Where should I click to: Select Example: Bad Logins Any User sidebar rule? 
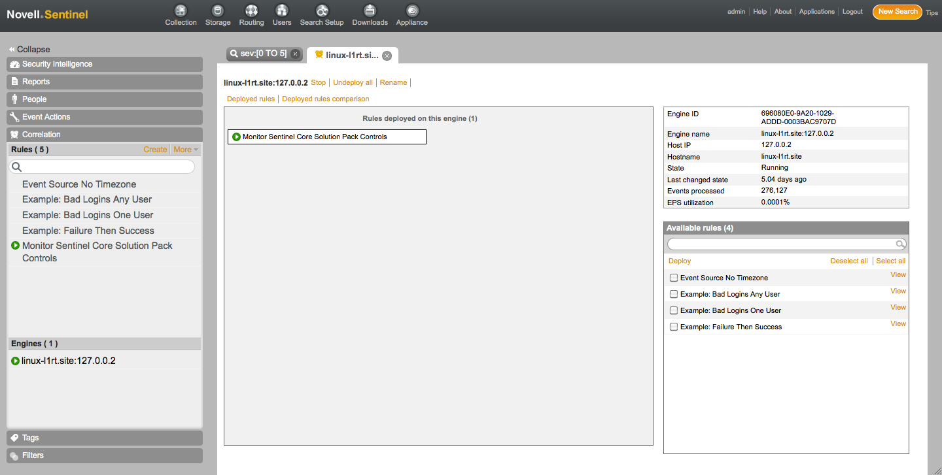point(87,199)
